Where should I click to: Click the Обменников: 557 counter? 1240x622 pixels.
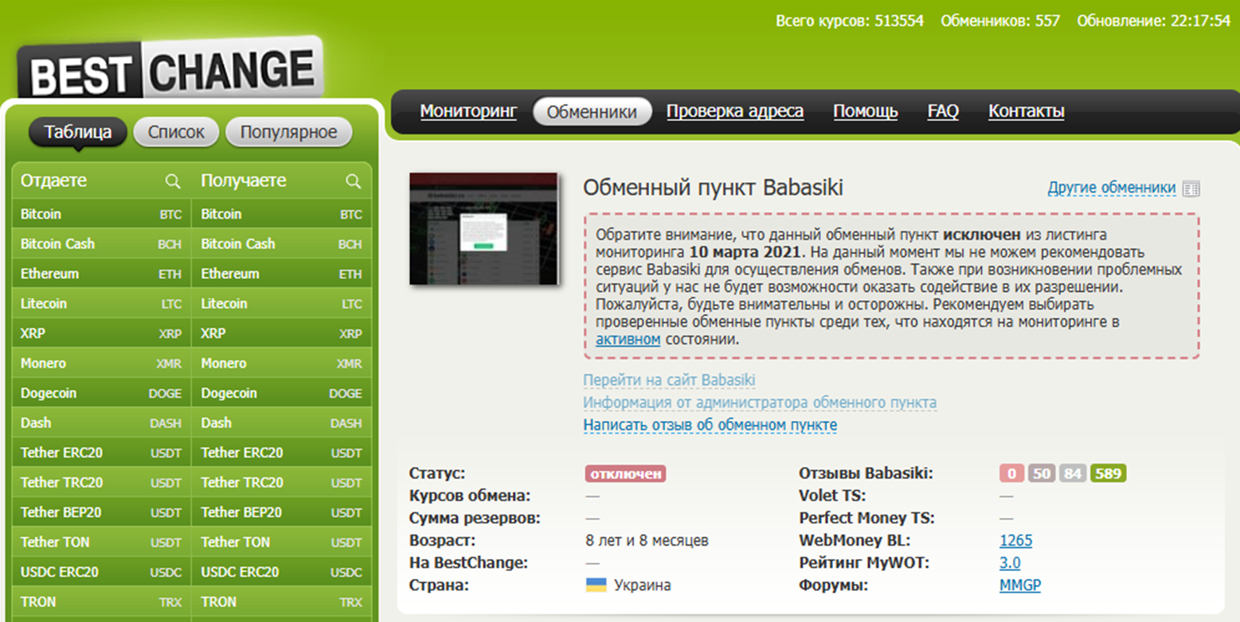click(1000, 21)
